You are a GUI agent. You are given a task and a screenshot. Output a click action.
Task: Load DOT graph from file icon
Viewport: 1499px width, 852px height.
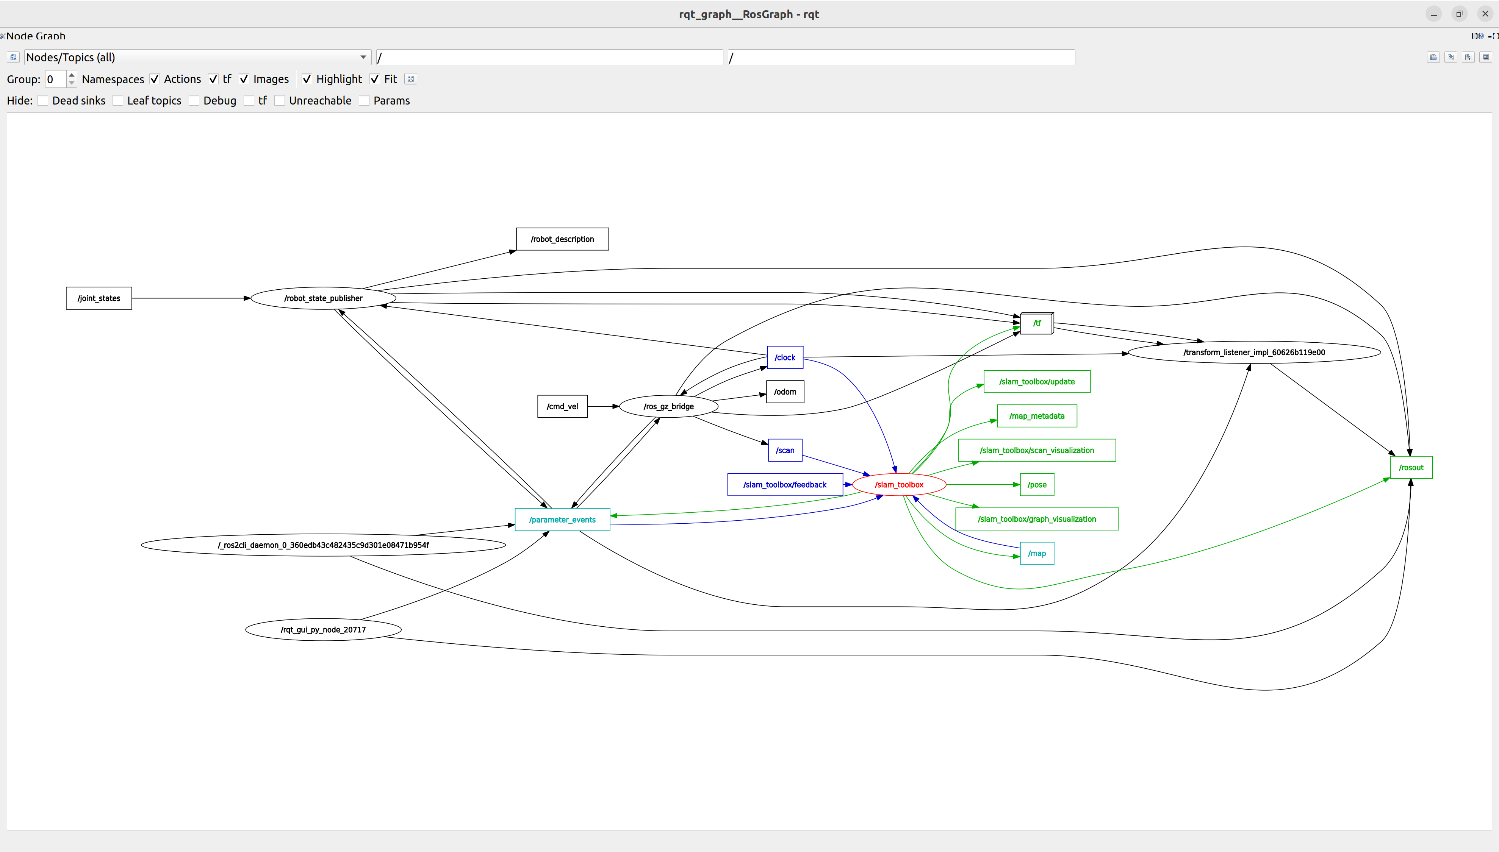coord(1433,57)
